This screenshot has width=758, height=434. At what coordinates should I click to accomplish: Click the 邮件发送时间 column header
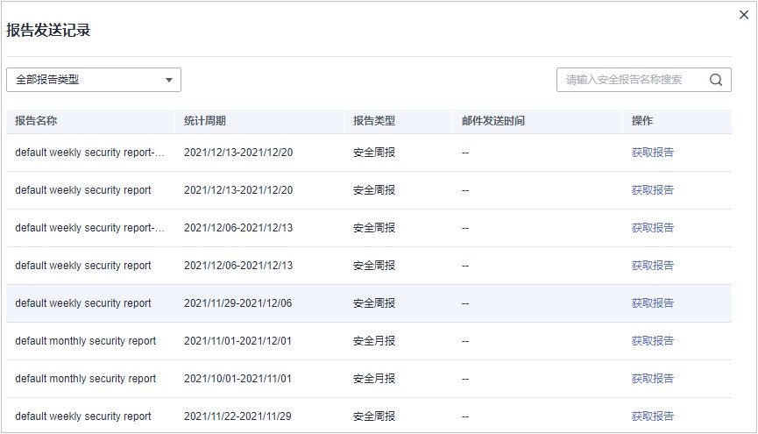coord(493,121)
